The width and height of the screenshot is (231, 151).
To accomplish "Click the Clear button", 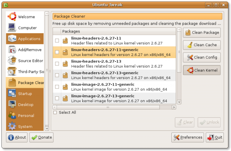I will [184, 122].
